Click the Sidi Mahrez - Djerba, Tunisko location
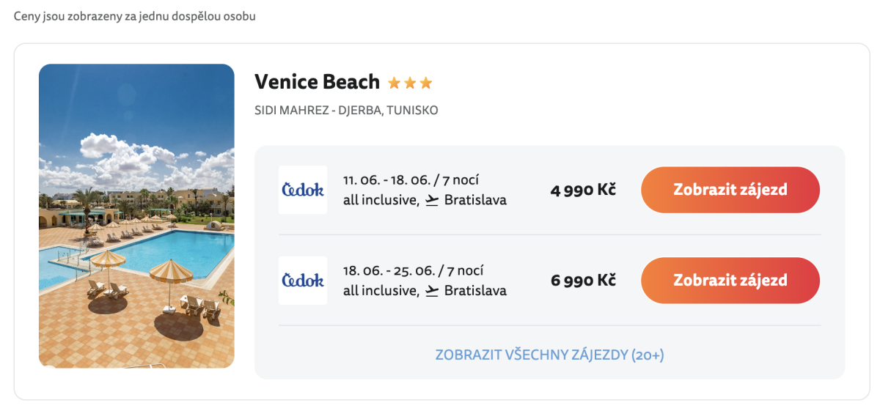This screenshot has height=411, width=880. (346, 111)
